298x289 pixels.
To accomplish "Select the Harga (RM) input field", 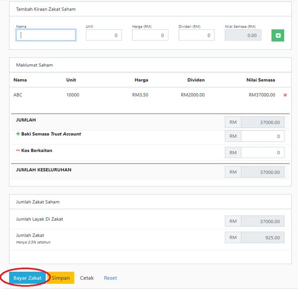I will (150, 35).
